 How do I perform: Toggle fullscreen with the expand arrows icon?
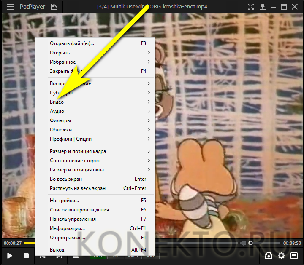251,7
